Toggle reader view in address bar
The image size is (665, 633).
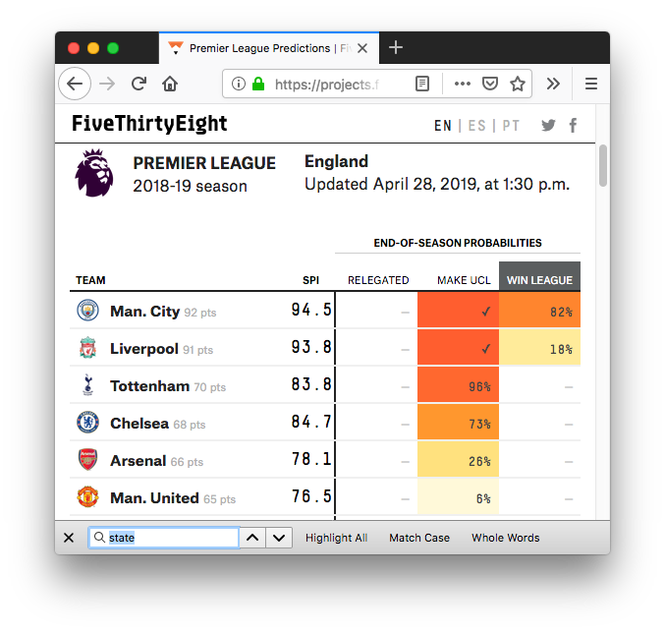click(422, 85)
